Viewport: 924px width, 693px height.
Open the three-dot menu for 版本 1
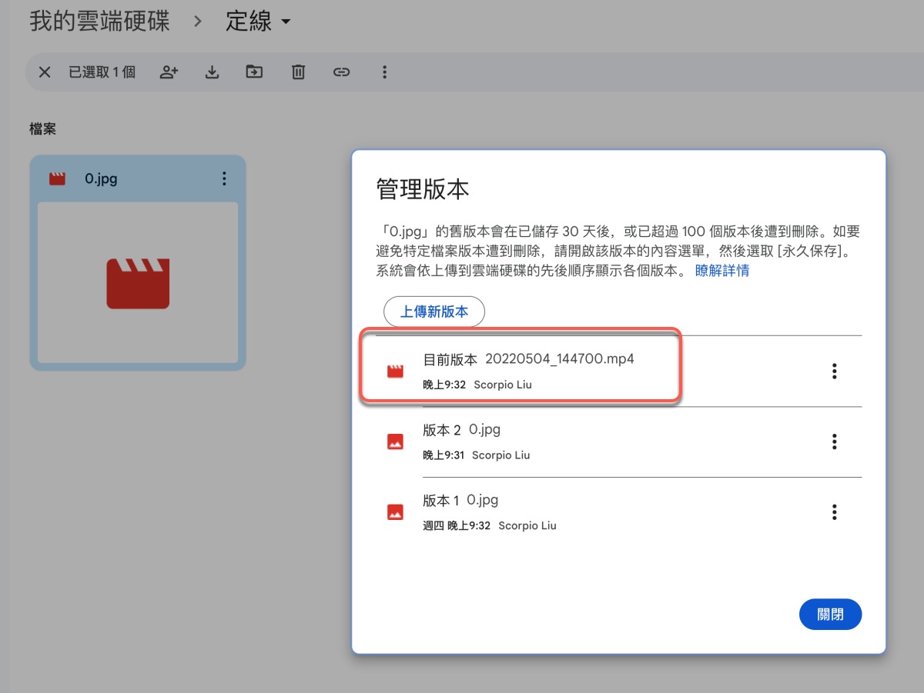[x=834, y=512]
